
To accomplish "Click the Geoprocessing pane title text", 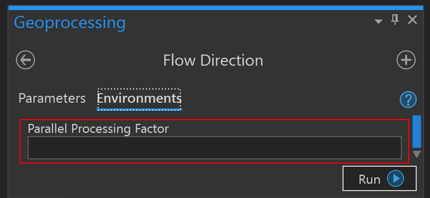I will click(x=69, y=23).
